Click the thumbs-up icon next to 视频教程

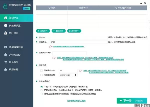5,69
